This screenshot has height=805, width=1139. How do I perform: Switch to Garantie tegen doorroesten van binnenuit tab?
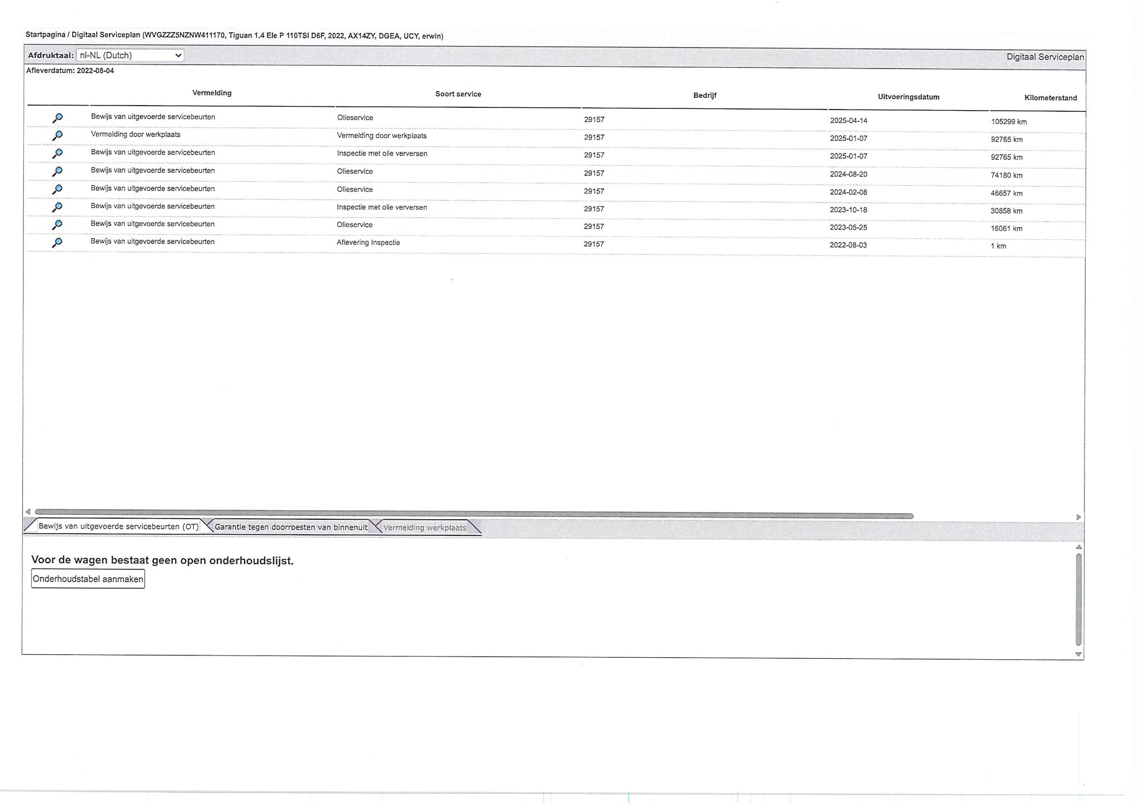pos(290,527)
